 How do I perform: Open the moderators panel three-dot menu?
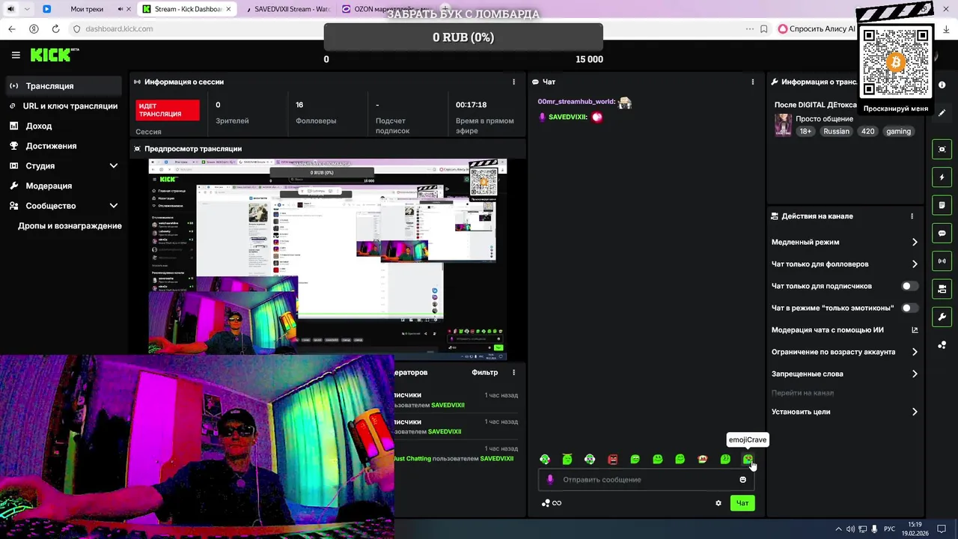pos(513,372)
